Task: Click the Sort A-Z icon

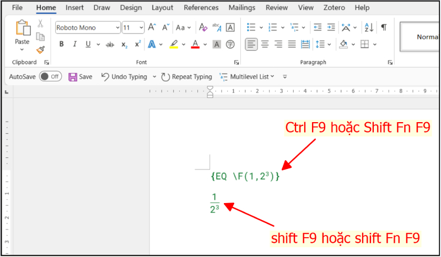Action: 369,28
